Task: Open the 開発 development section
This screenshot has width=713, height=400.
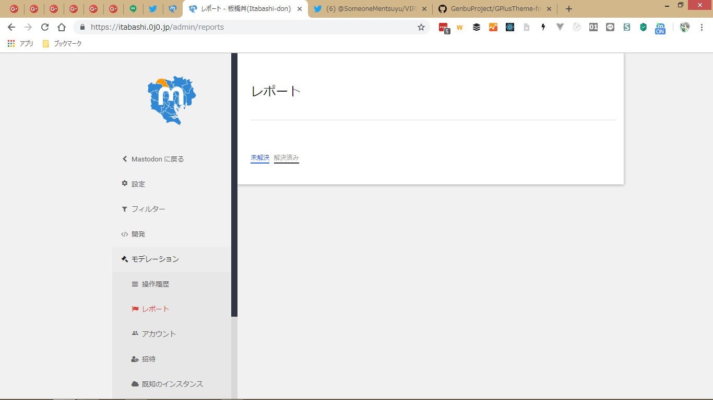Action: pyautogui.click(x=138, y=234)
